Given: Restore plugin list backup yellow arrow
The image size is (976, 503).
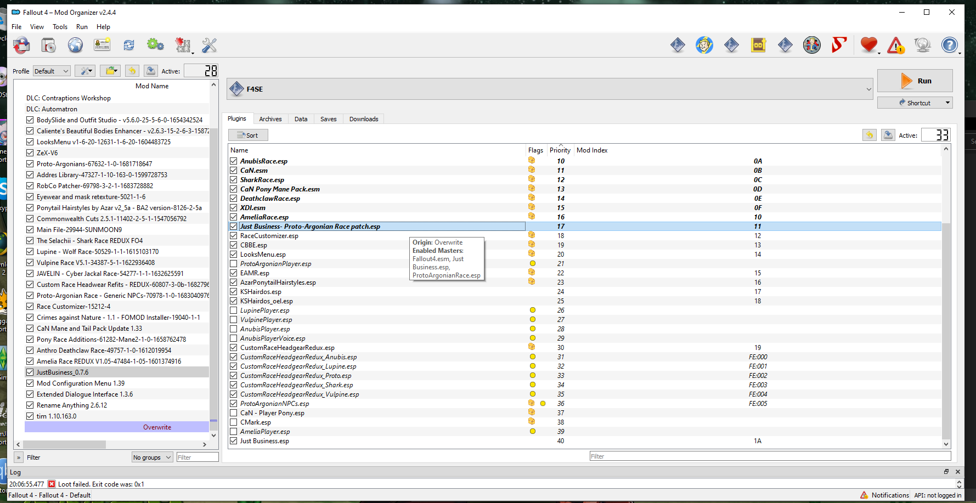Looking at the screenshot, I should point(870,135).
